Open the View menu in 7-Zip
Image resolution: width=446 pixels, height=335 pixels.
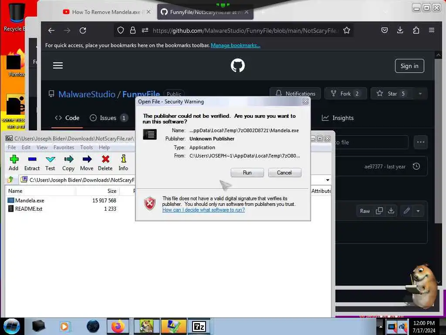click(x=42, y=147)
